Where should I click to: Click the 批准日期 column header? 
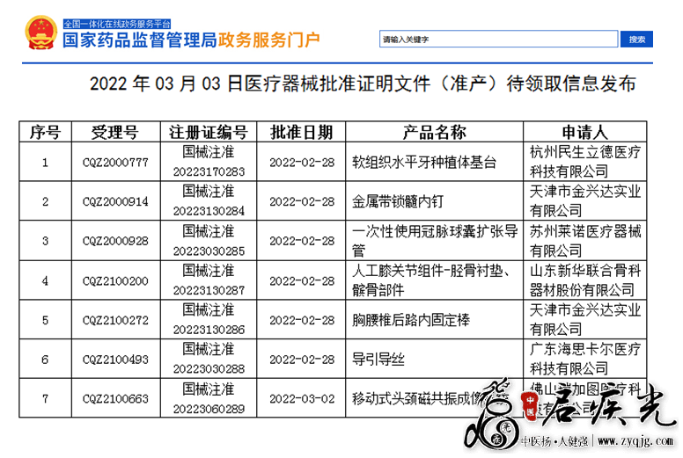pos(301,132)
